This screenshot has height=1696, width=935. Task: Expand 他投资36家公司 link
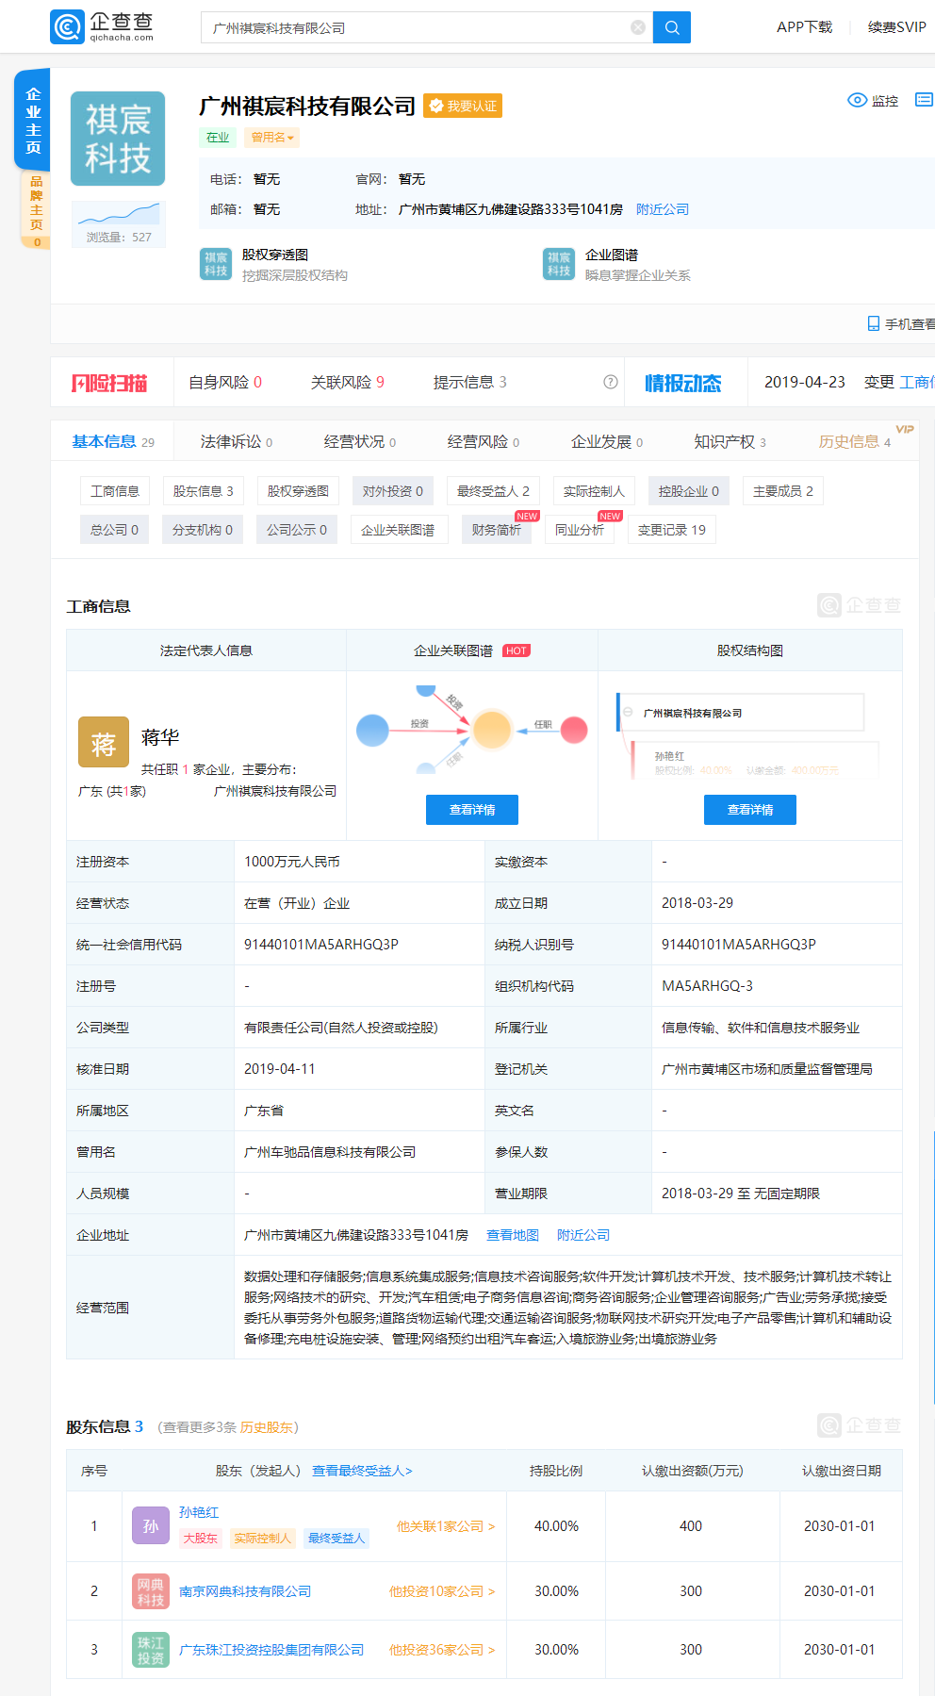(x=442, y=1650)
